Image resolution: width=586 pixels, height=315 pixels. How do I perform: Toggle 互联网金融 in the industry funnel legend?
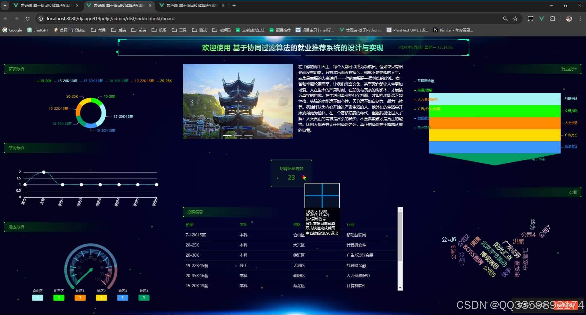(x=424, y=81)
